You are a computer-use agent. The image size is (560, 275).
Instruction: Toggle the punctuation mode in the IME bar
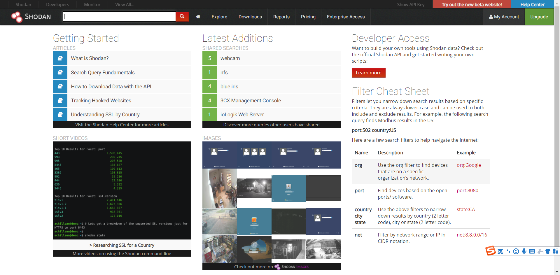pos(508,251)
